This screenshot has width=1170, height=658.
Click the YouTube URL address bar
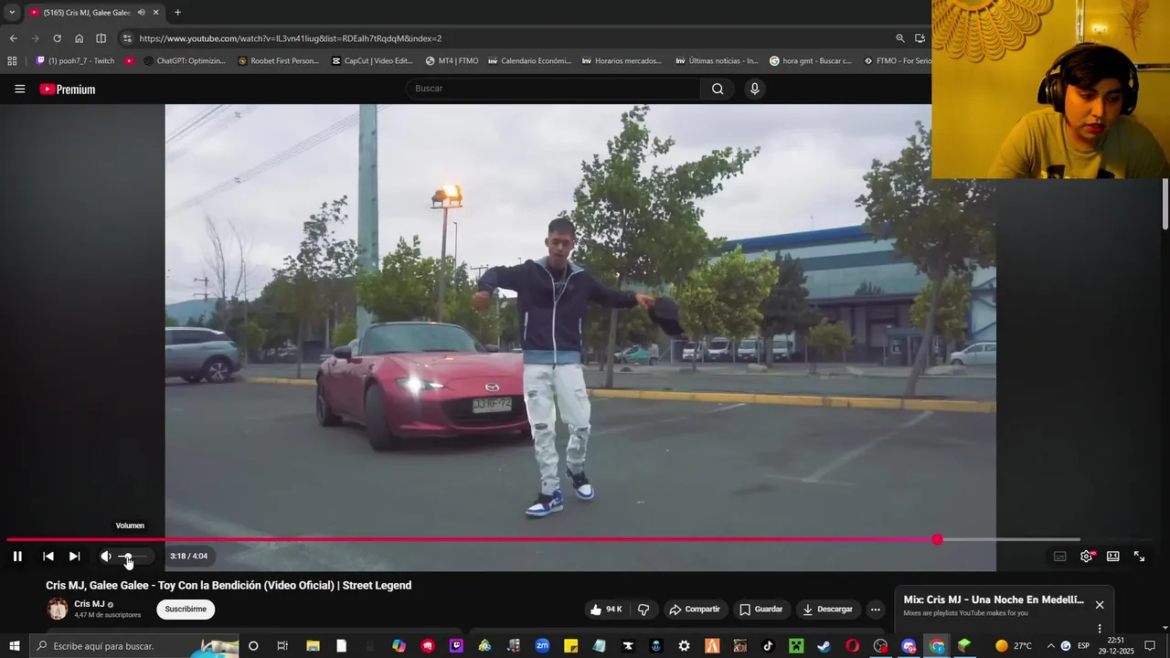291,38
